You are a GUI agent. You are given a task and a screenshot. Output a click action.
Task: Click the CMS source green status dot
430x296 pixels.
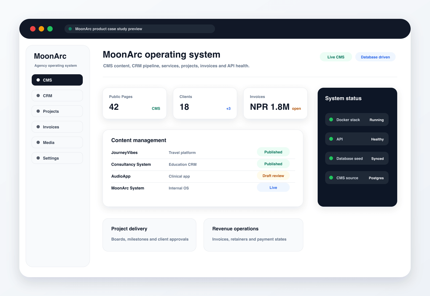[x=331, y=178]
